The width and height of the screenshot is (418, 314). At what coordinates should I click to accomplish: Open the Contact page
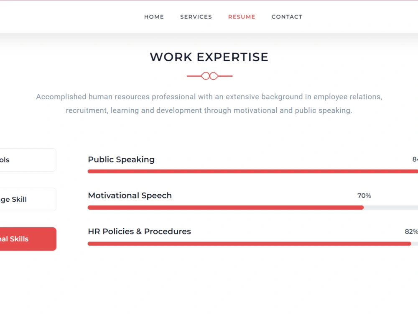point(287,17)
